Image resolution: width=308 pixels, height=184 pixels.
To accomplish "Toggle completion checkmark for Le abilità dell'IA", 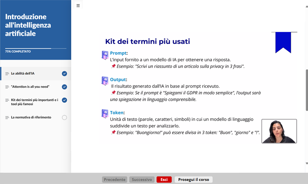I will click(x=64, y=74).
